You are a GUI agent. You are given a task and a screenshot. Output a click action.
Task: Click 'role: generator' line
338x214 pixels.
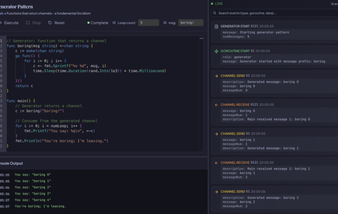tap(237, 57)
